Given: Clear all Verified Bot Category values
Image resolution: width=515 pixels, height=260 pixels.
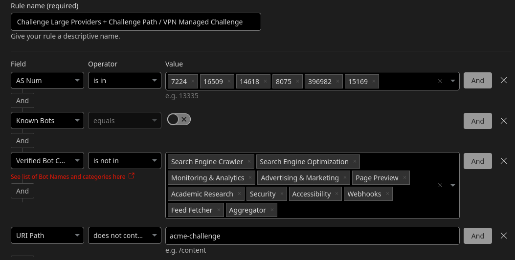Looking at the screenshot, I should (x=440, y=186).
